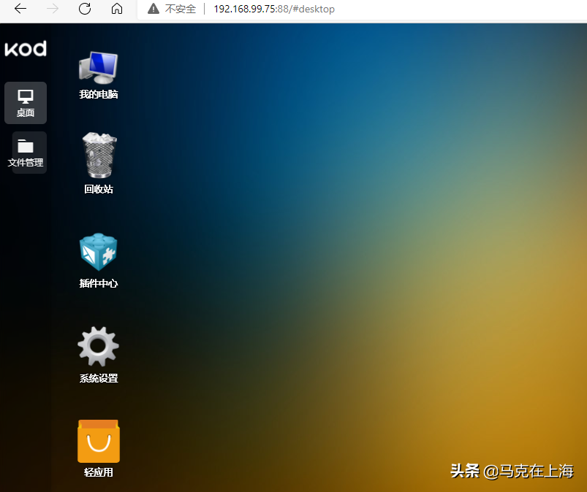
Task: Click the kod logo in the sidebar
Action: (x=26, y=49)
